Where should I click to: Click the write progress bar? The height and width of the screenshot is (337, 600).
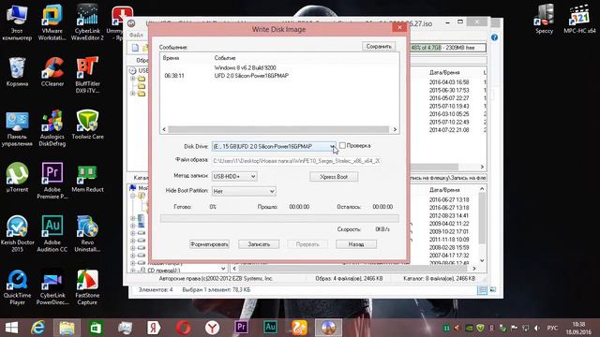(x=279, y=218)
